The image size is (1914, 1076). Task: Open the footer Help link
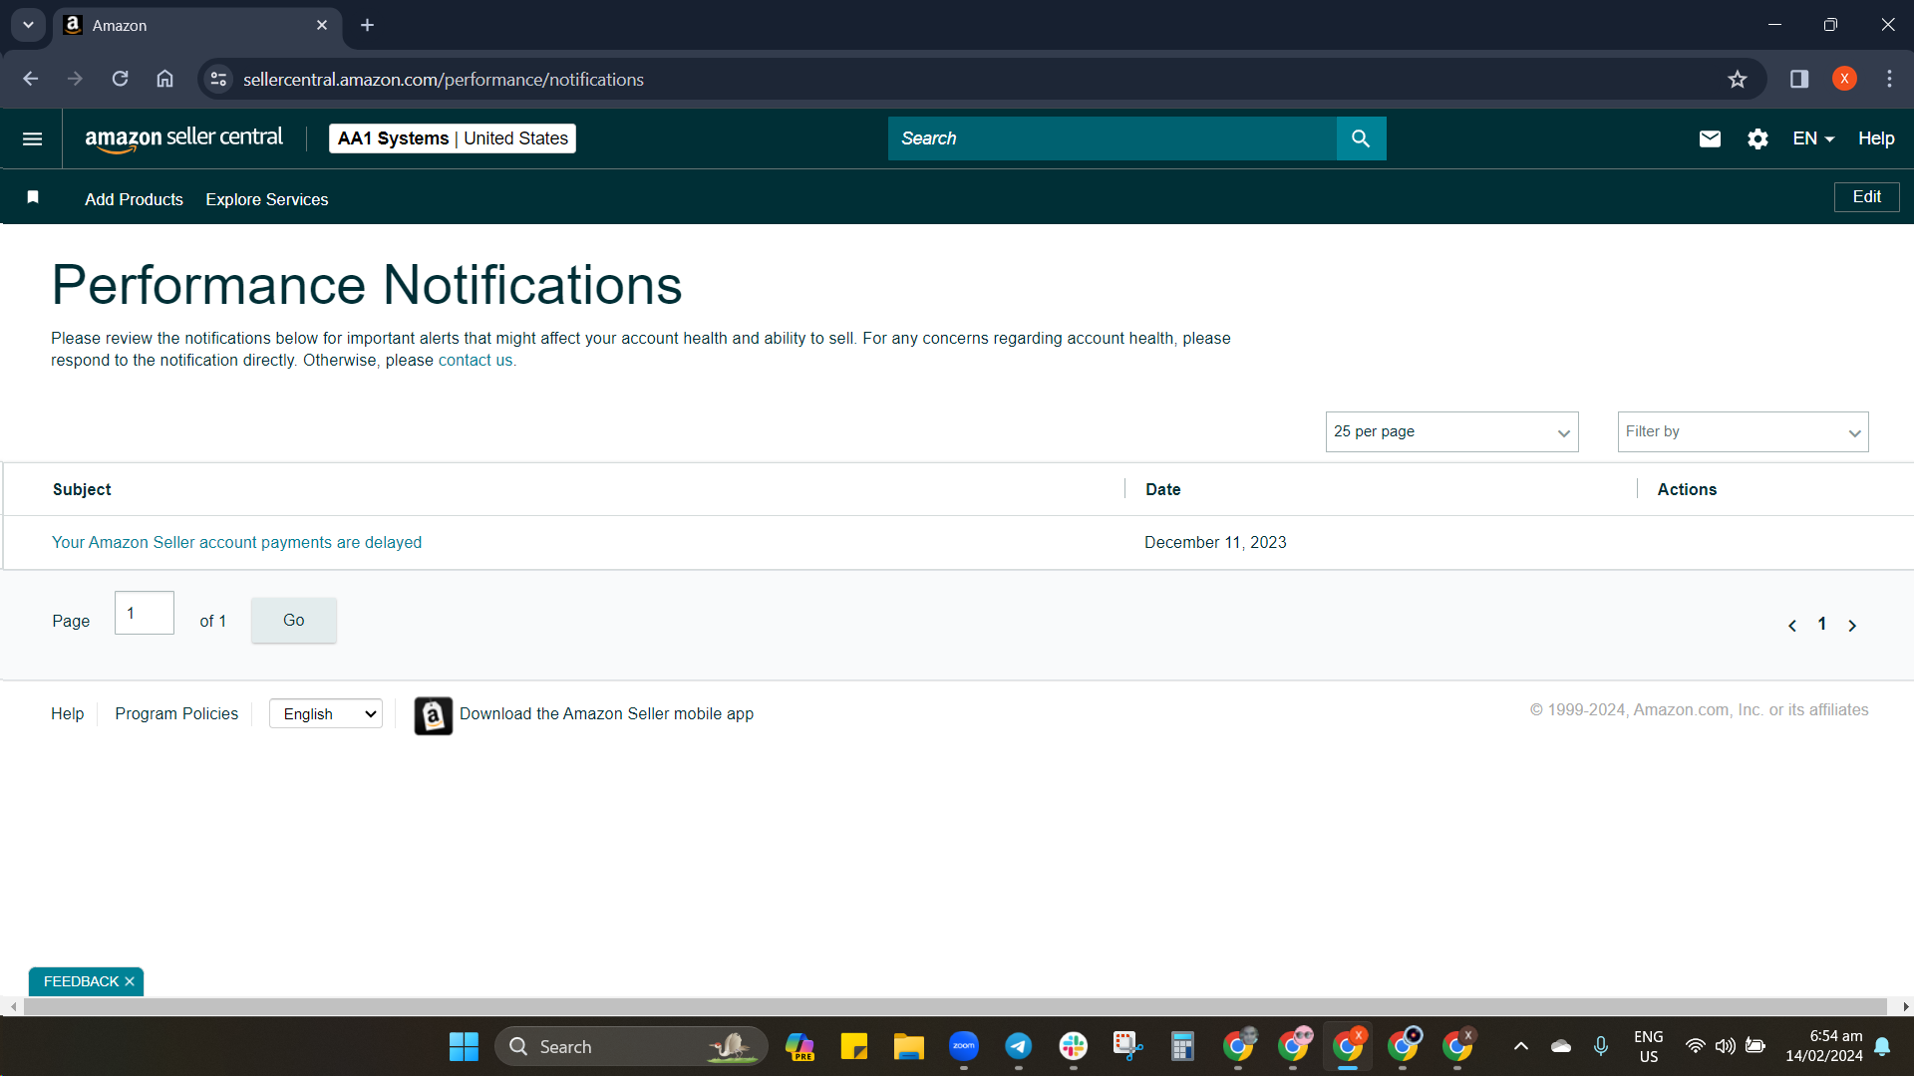[68, 713]
